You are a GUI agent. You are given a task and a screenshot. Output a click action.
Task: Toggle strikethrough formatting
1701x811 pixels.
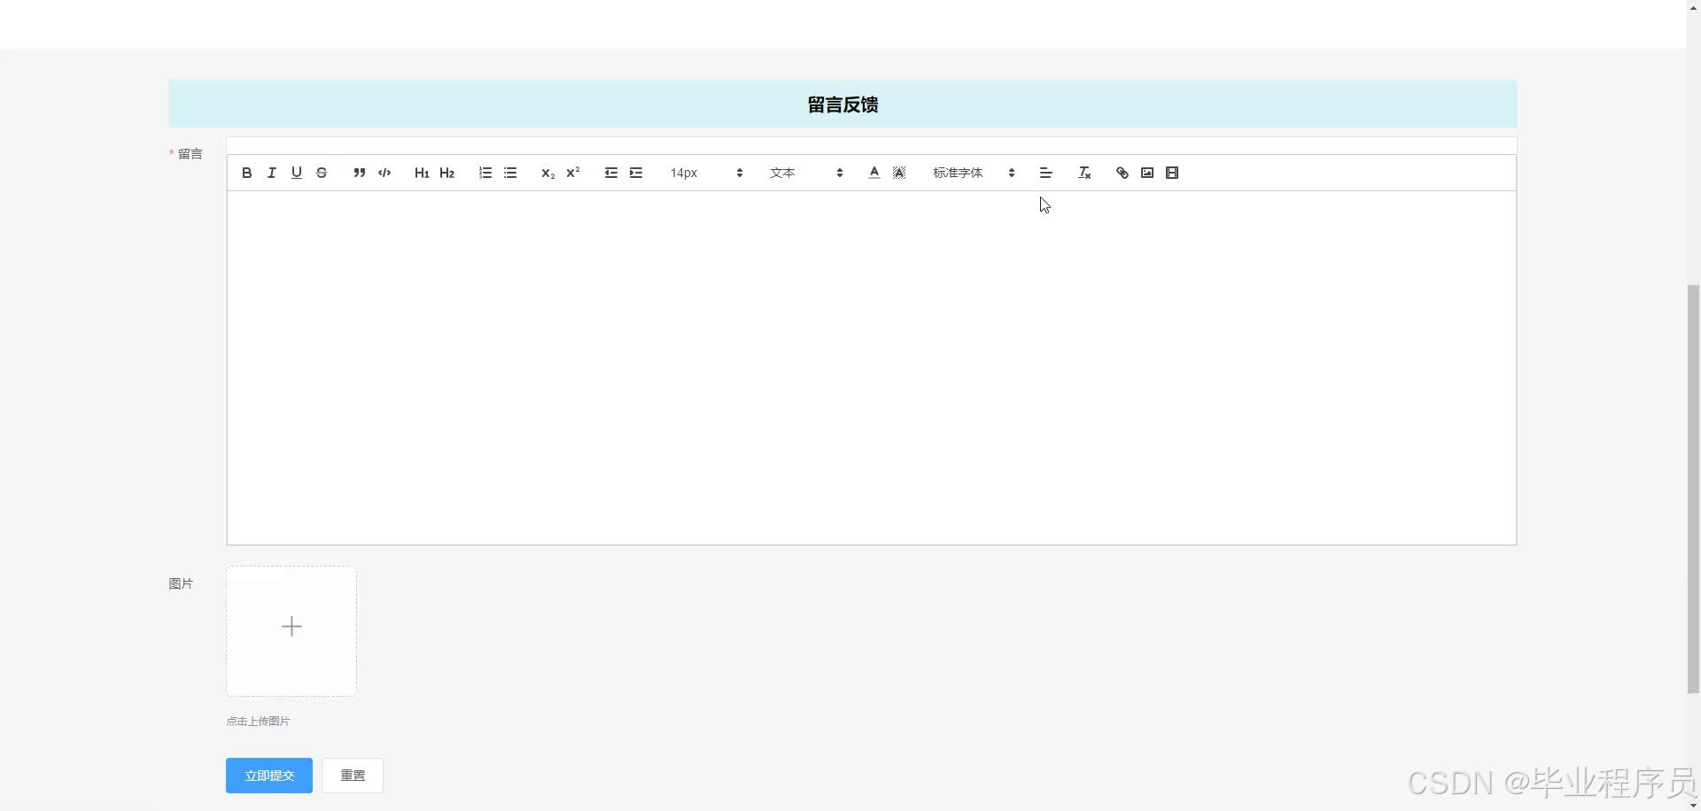click(x=322, y=173)
